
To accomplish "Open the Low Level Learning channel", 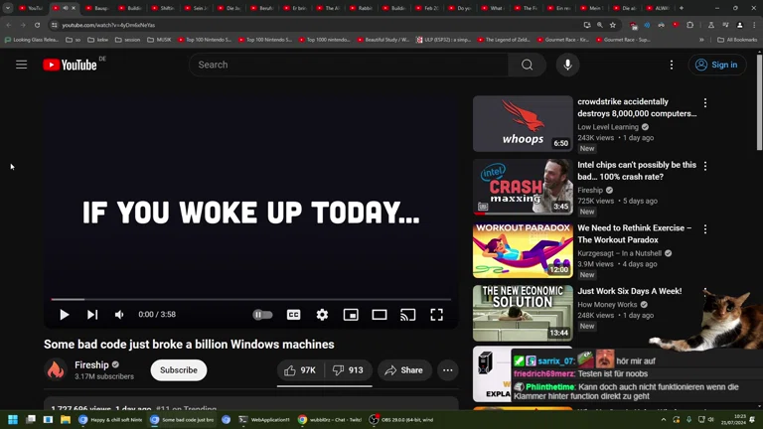I will pyautogui.click(x=608, y=127).
